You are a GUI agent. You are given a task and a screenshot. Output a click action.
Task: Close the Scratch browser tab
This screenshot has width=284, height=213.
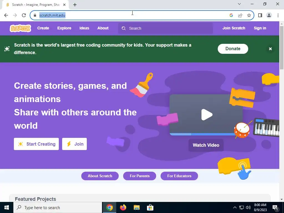tap(64, 5)
